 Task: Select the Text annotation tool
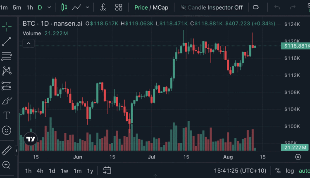7,115
